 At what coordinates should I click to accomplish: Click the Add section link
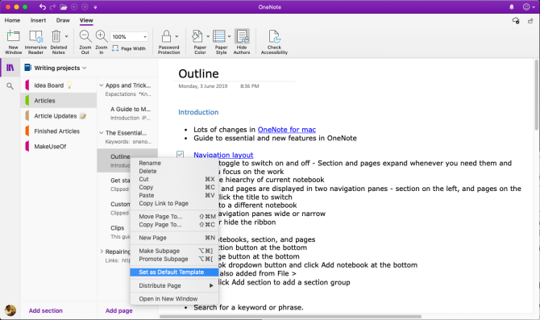45,310
